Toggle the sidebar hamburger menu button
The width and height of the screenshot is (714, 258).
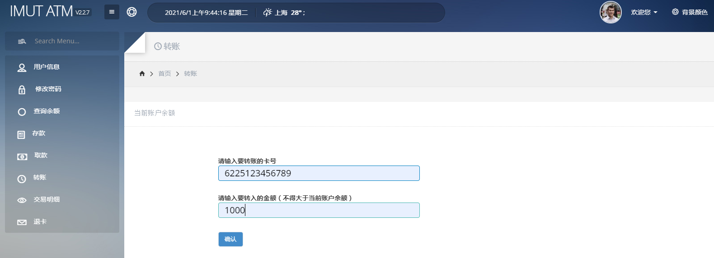pyautogui.click(x=112, y=12)
